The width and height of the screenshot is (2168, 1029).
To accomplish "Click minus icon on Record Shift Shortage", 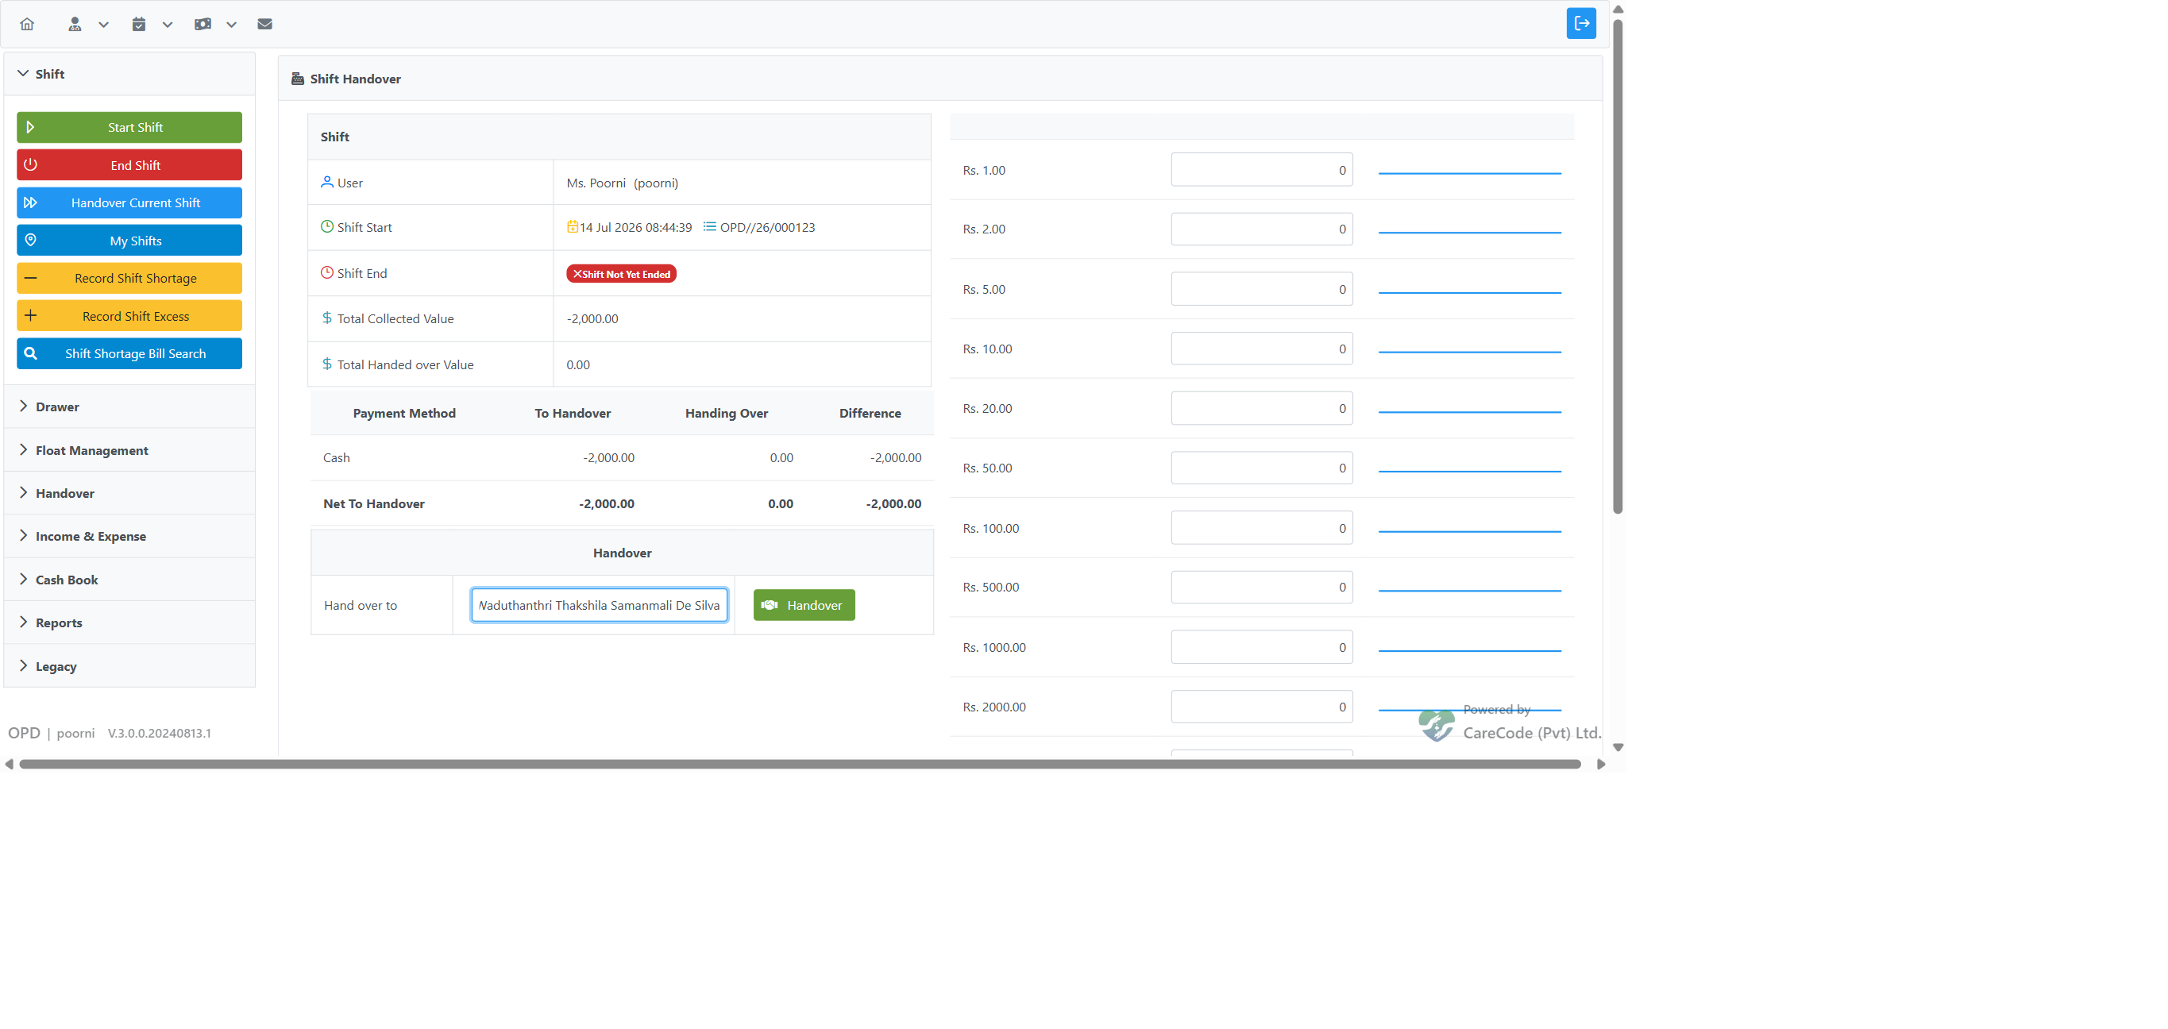I will click(30, 279).
